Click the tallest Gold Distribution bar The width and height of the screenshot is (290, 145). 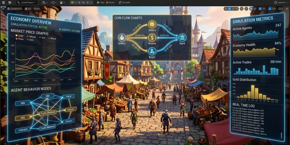253,92
